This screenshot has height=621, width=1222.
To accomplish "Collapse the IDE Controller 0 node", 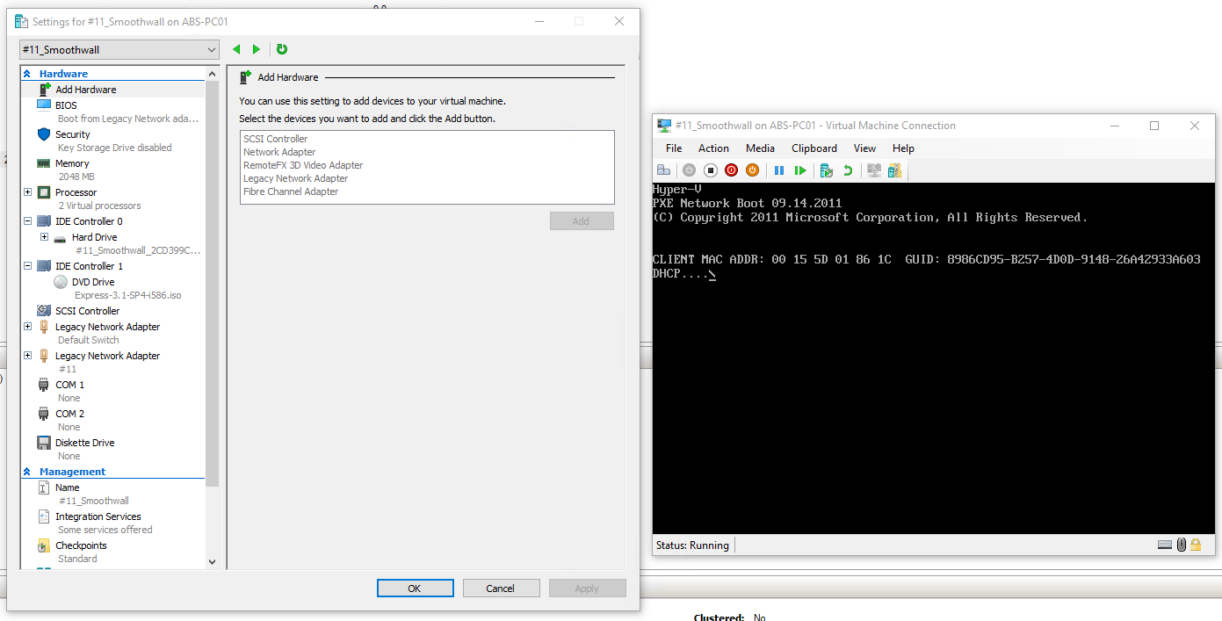I will (x=27, y=221).
